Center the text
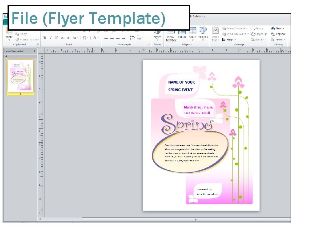Viewport: 320px width, 240px height. click(112, 38)
